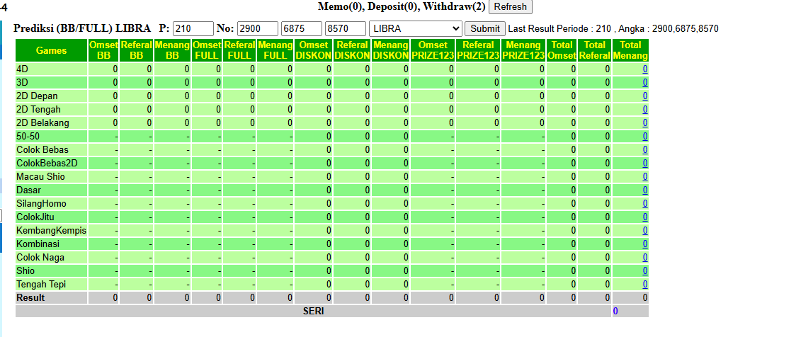Click the Refresh button
796x337 pixels.
pyautogui.click(x=510, y=6)
